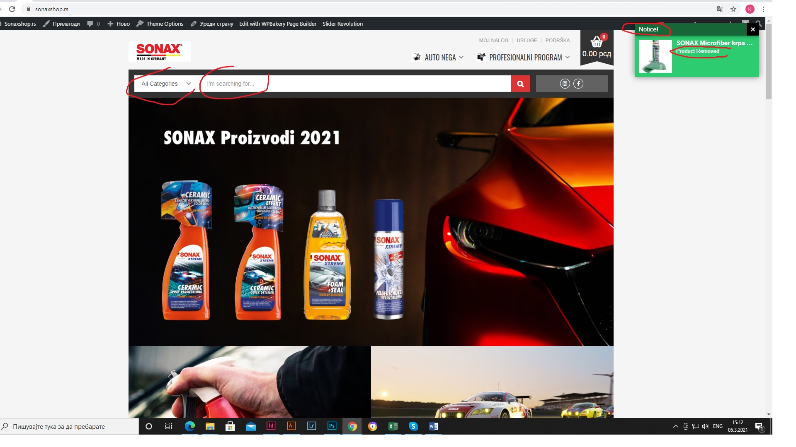Click Edit with WPBakery Page Builder

(x=278, y=24)
